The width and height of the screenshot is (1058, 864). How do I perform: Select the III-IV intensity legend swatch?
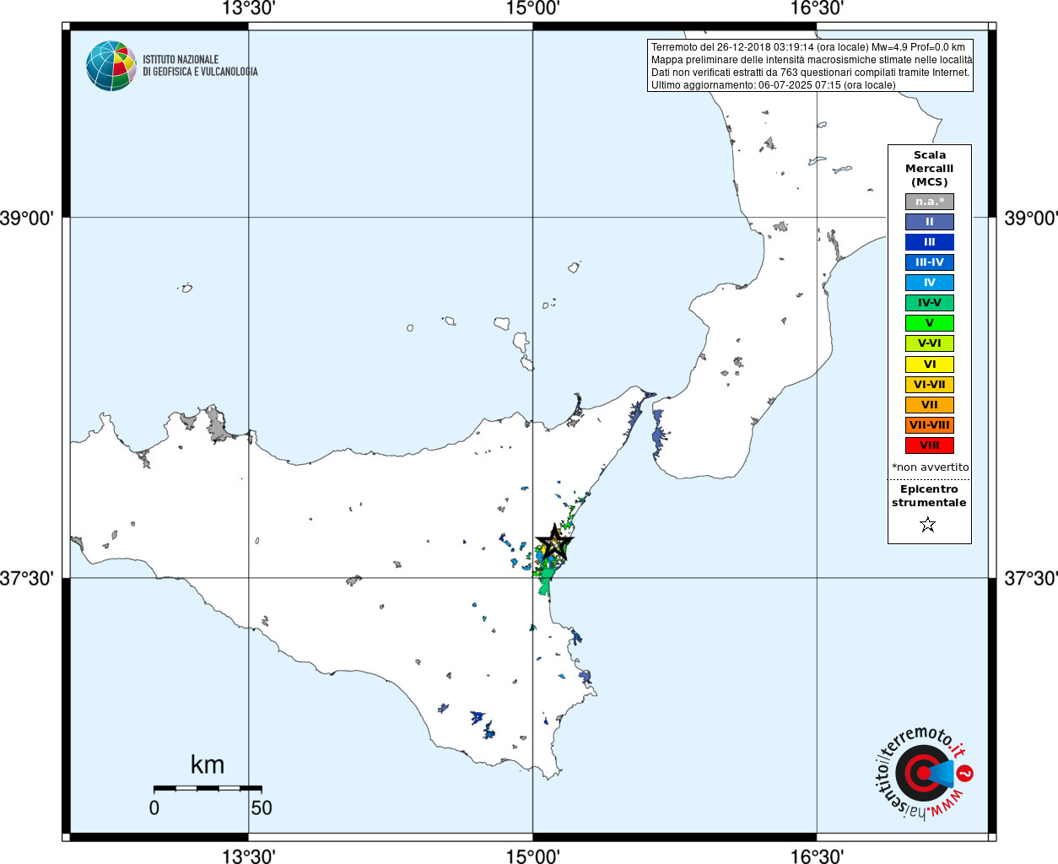(930, 262)
